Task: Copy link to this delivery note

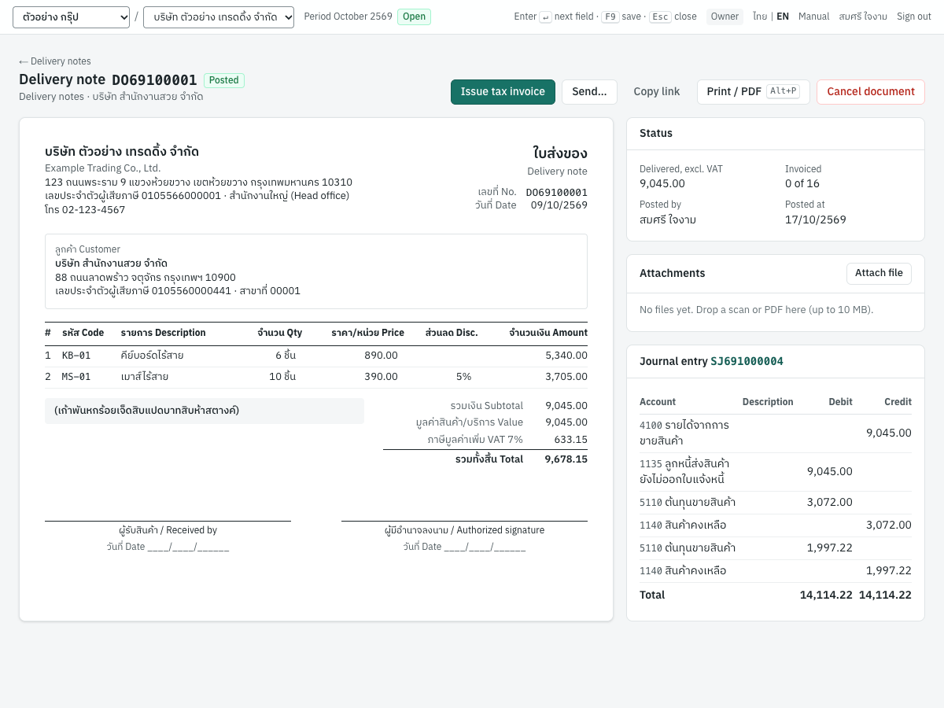Action: (x=657, y=92)
